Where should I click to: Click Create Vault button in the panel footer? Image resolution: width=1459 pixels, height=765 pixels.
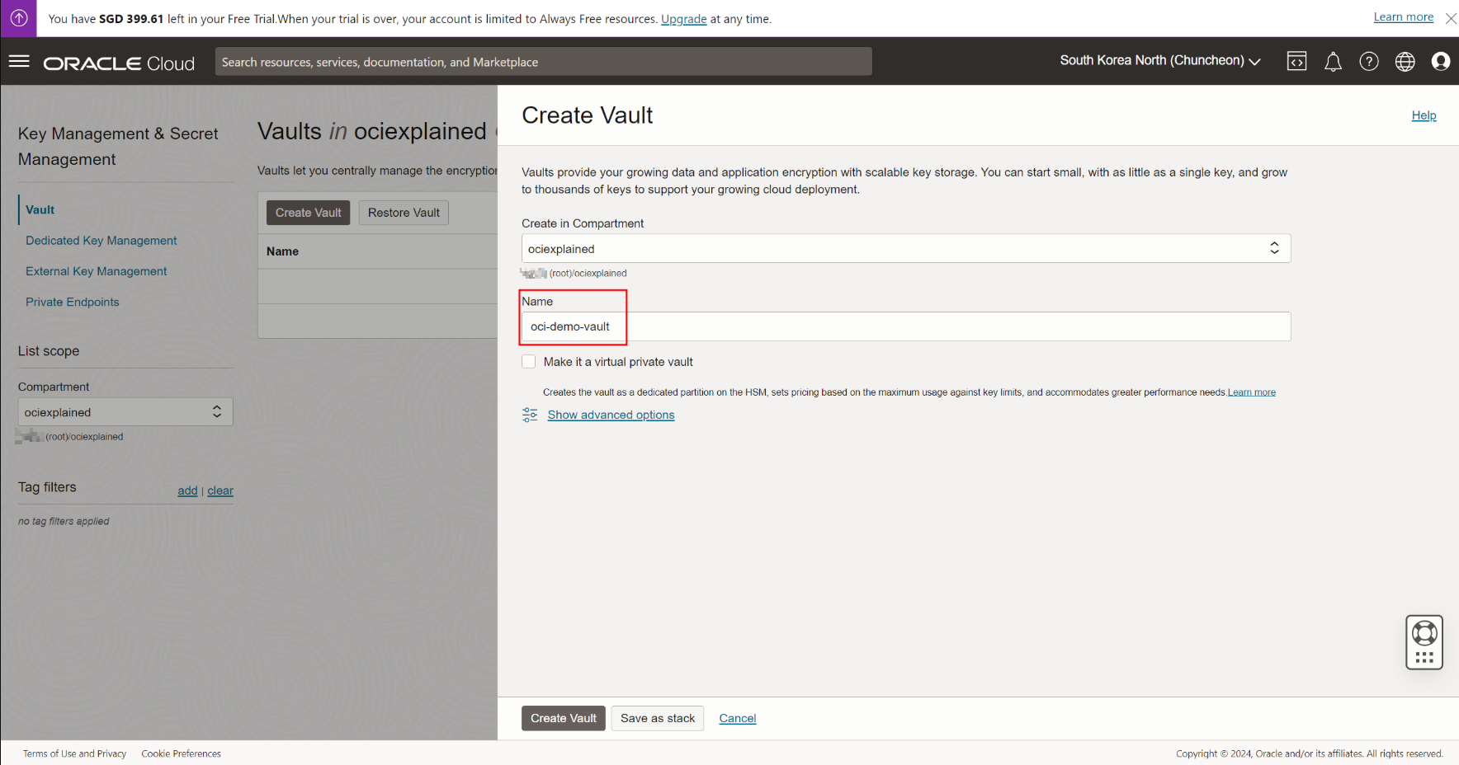coord(564,718)
